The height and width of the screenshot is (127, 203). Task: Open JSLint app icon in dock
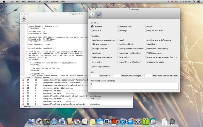153,121
